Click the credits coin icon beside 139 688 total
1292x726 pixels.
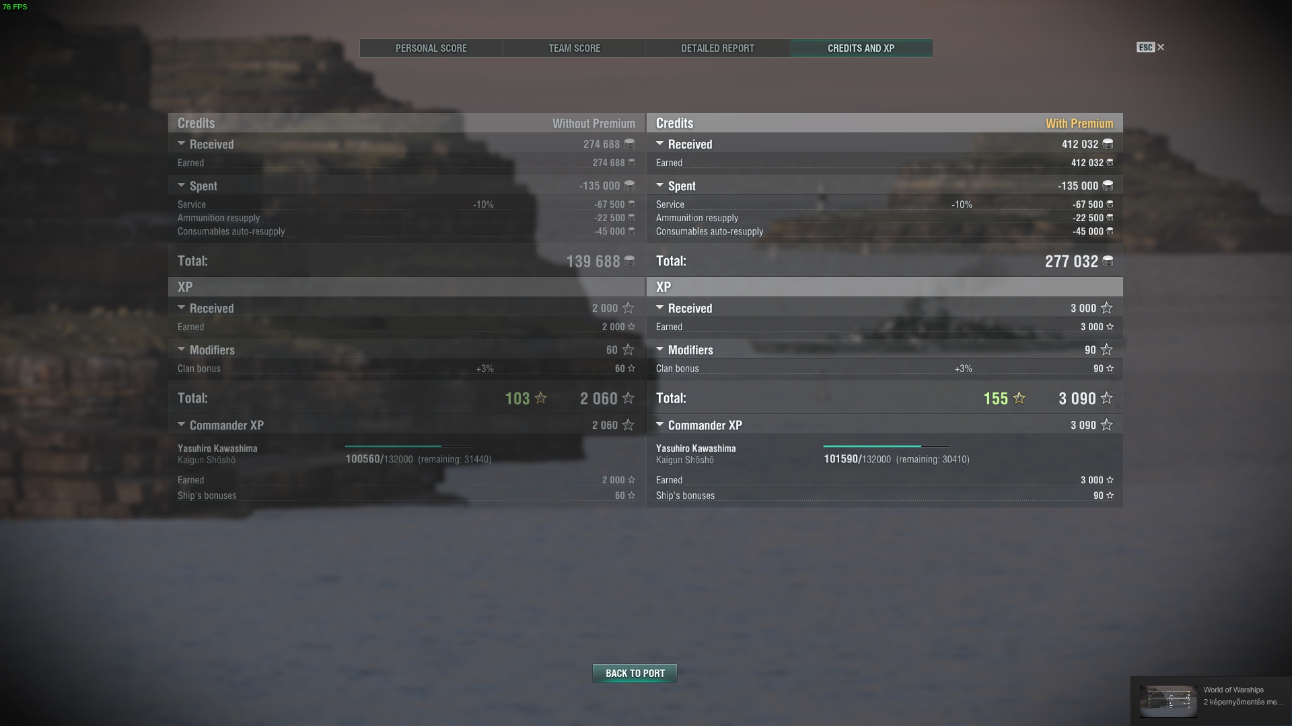point(629,261)
